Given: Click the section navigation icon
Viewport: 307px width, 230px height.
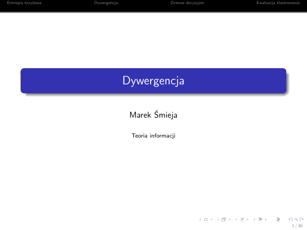Looking at the screenshot, I should 260,219.
